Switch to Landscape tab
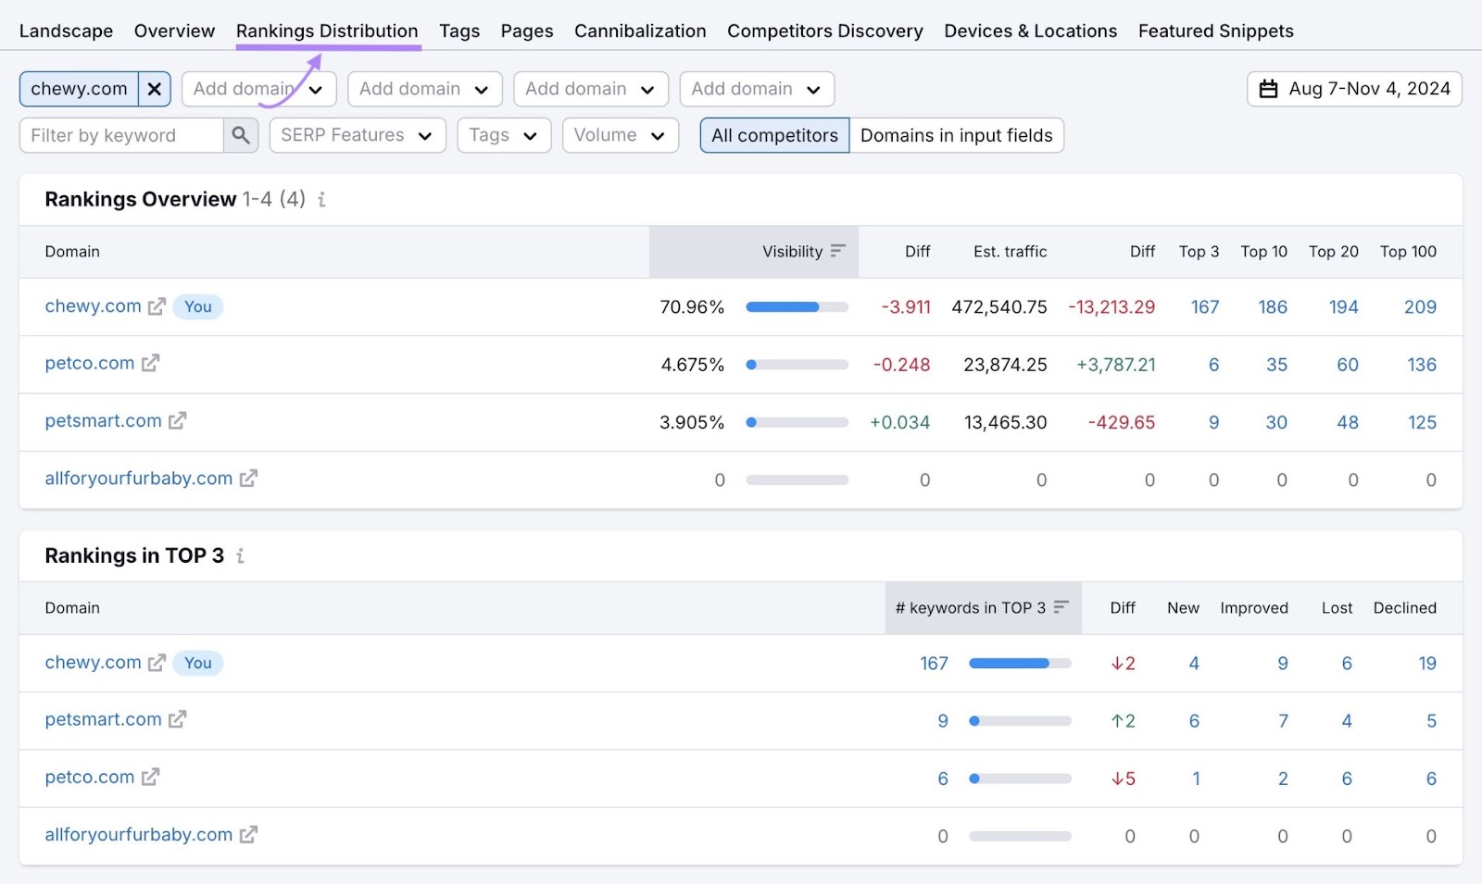The height and width of the screenshot is (884, 1482). [66, 31]
